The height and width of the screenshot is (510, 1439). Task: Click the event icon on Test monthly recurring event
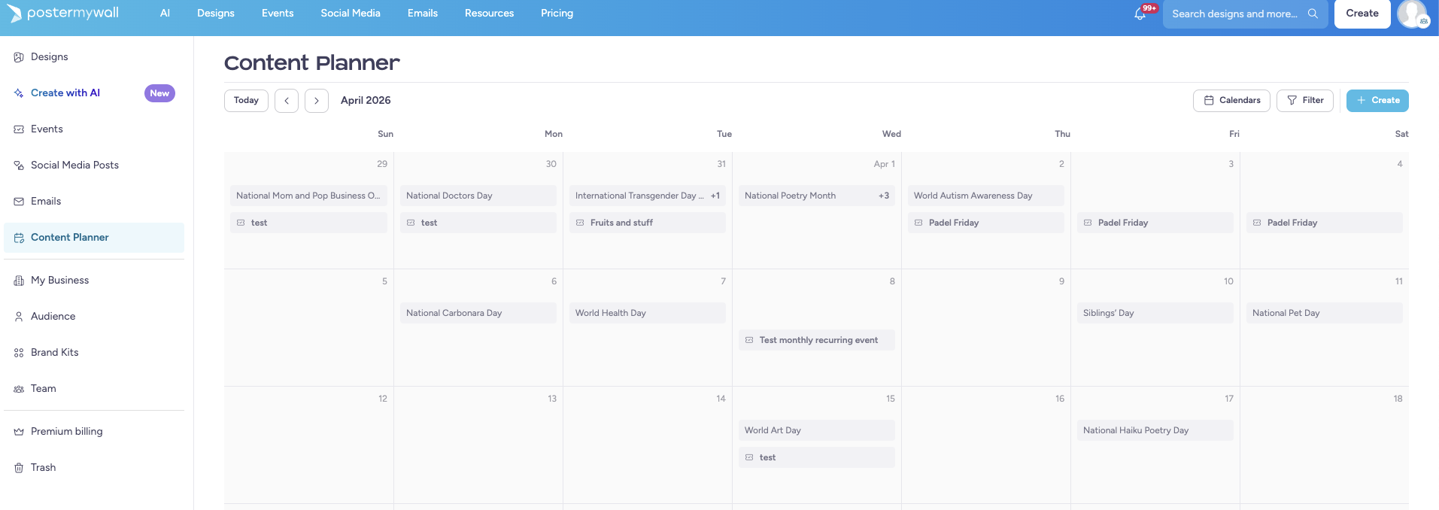pyautogui.click(x=749, y=340)
